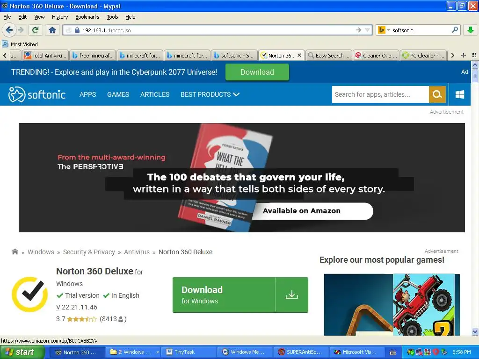Screen dimensions: 479x359
Task: Switch to TinyTask in the taskbar
Action: [x=189, y=352]
